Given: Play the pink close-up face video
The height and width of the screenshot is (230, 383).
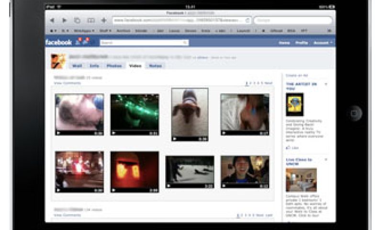Looking at the screenshot, I should click(79, 115).
